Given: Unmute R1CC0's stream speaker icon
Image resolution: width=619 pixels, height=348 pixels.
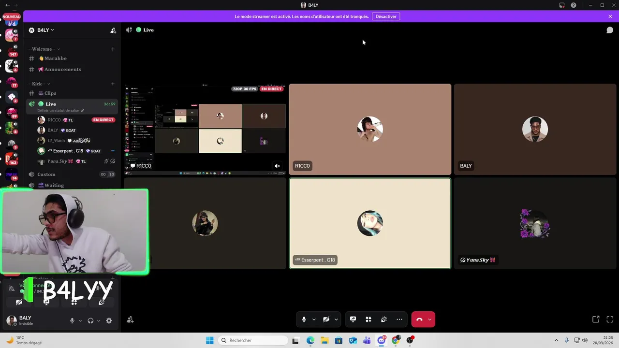Looking at the screenshot, I should point(277,166).
